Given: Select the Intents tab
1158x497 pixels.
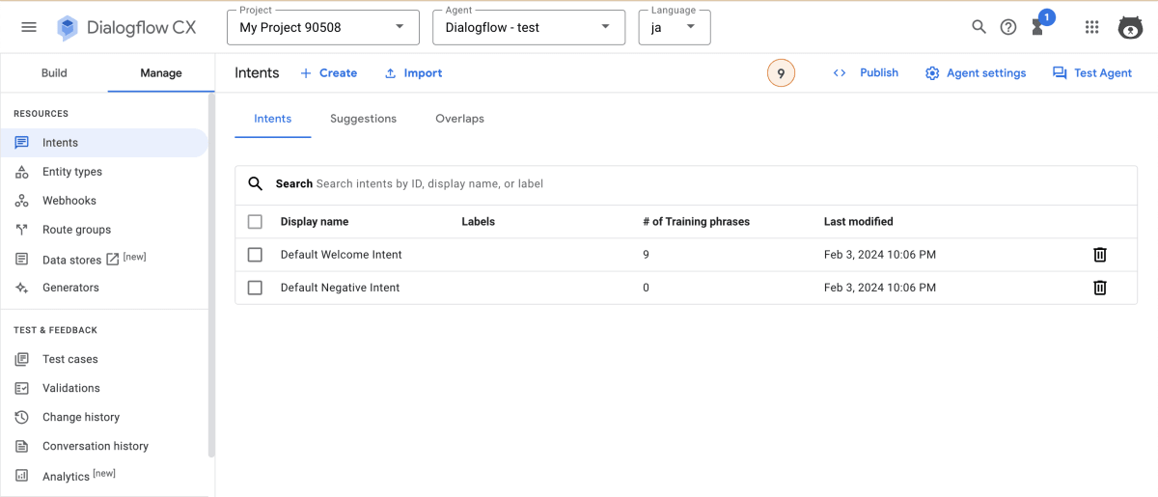Looking at the screenshot, I should 273,119.
